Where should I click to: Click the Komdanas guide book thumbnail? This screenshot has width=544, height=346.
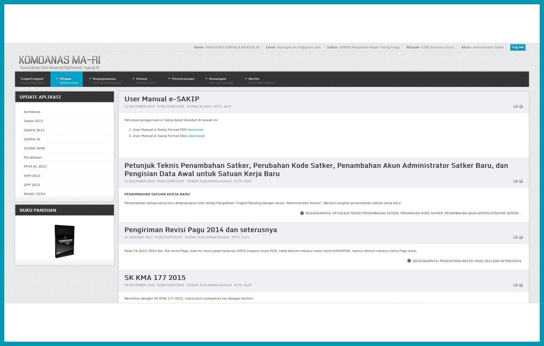coord(64,241)
